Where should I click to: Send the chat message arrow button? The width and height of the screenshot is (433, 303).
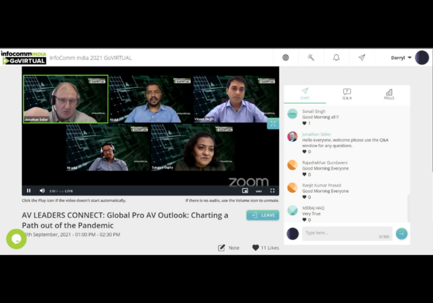click(401, 234)
